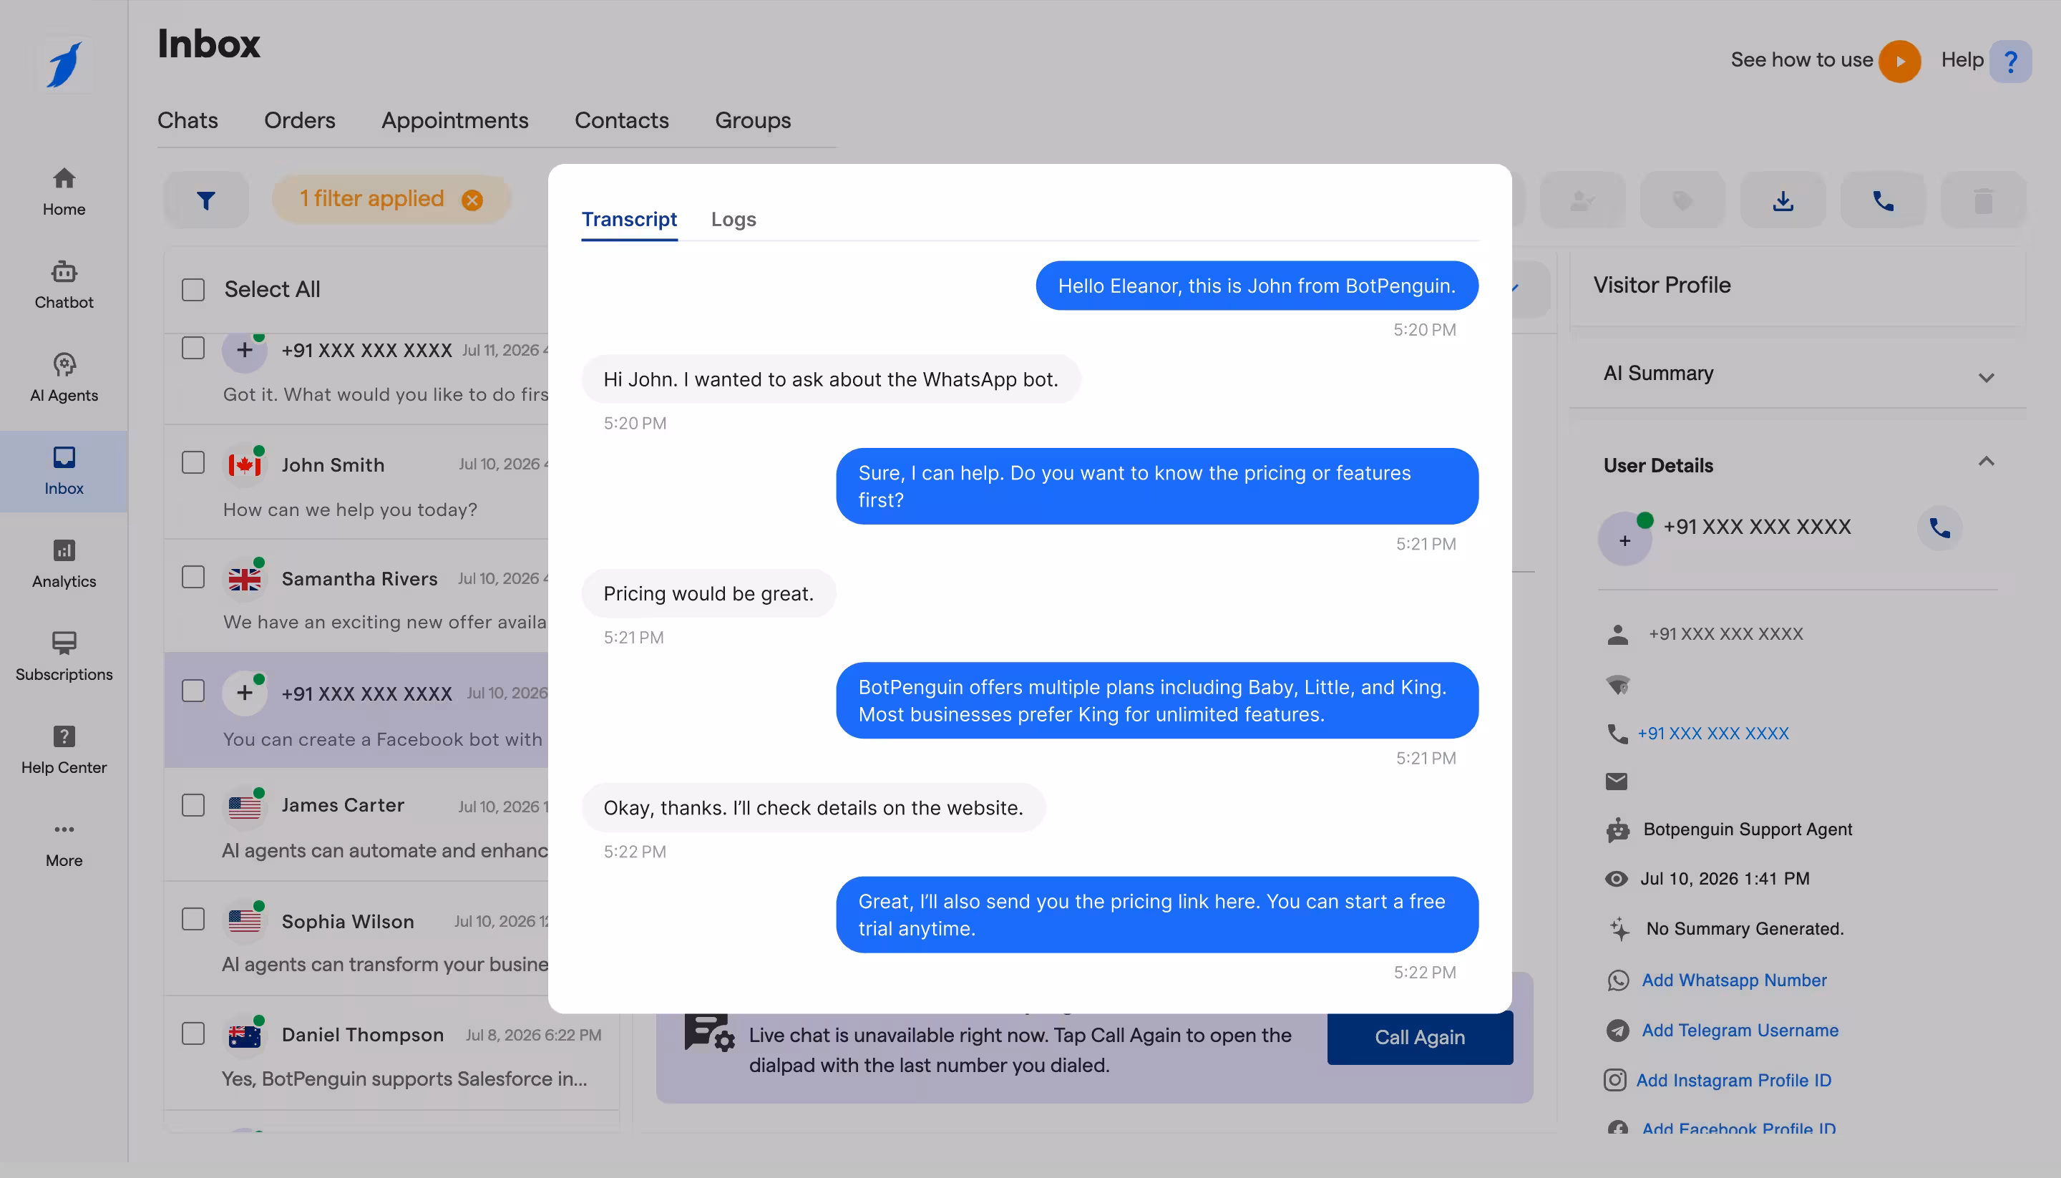Click the message 'Pricing would be great.'
Screen dimensions: 2061x1178
click(x=708, y=594)
